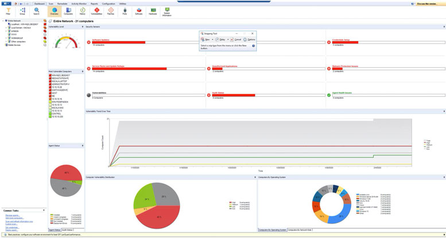Open the Filter tool in the toolbar
The width and height of the screenshot is (446, 238).
click(x=8, y=11)
